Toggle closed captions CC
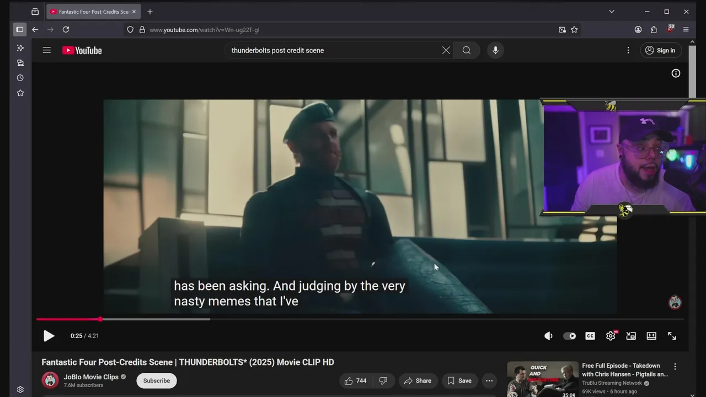This screenshot has width=706, height=397. 590,336
